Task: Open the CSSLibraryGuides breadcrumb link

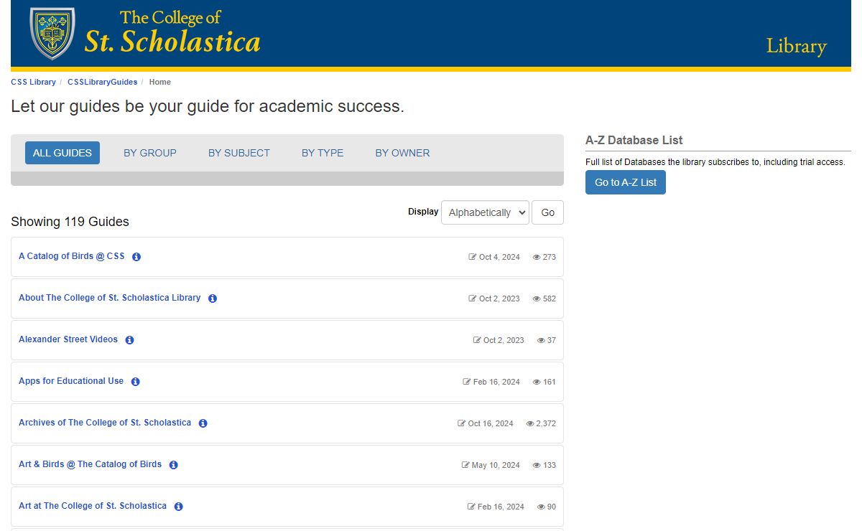Action: click(103, 82)
